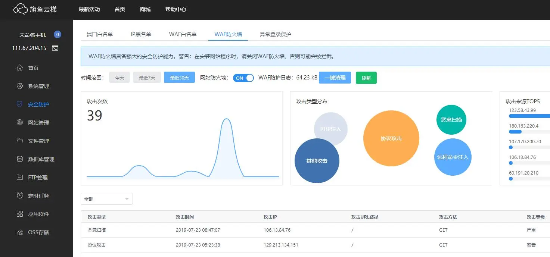This screenshot has height=257, width=550.
Task: Click the orange 协议攻击 bubble
Action: tap(391, 138)
